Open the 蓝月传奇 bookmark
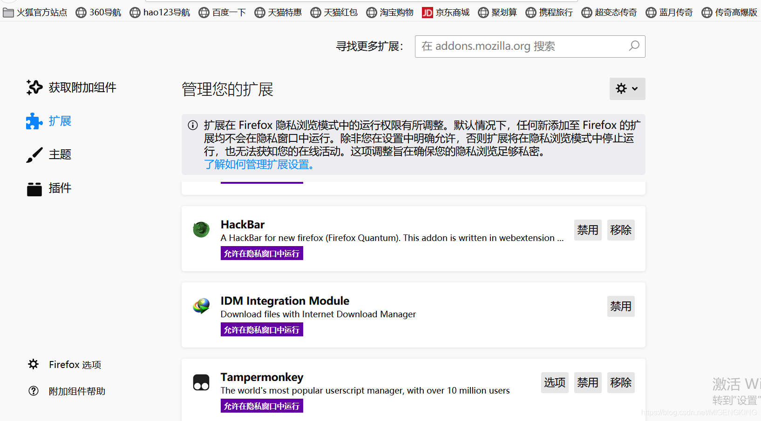 [669, 13]
